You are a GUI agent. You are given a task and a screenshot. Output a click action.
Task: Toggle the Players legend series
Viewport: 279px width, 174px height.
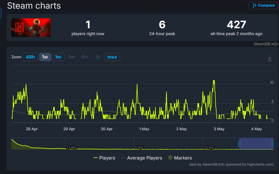(x=104, y=158)
